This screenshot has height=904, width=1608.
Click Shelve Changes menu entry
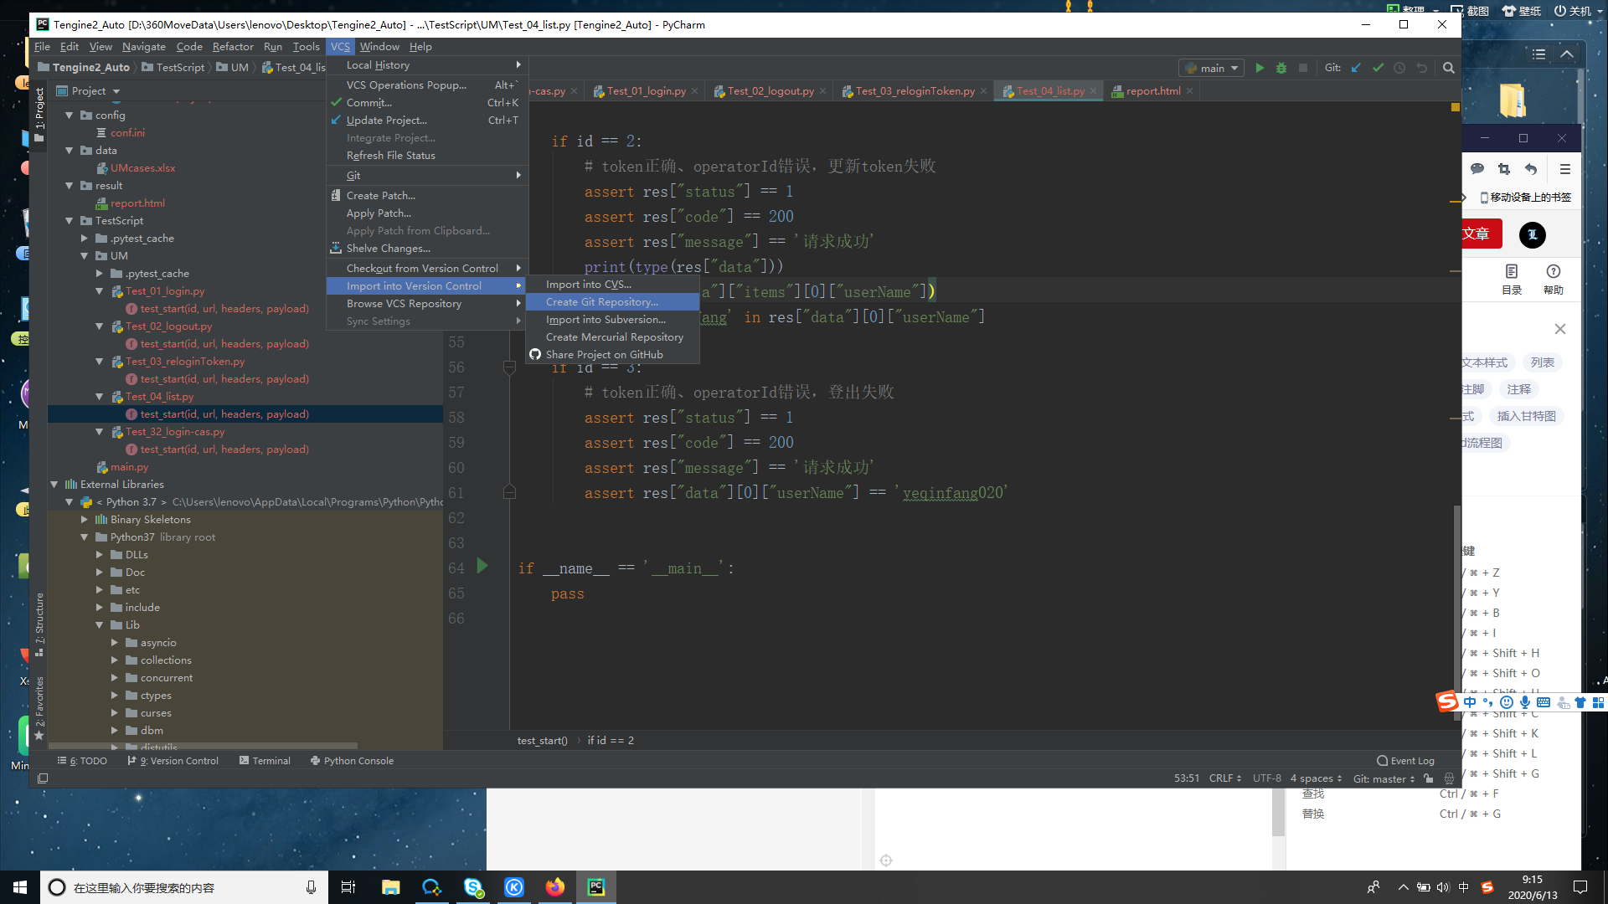coord(426,249)
